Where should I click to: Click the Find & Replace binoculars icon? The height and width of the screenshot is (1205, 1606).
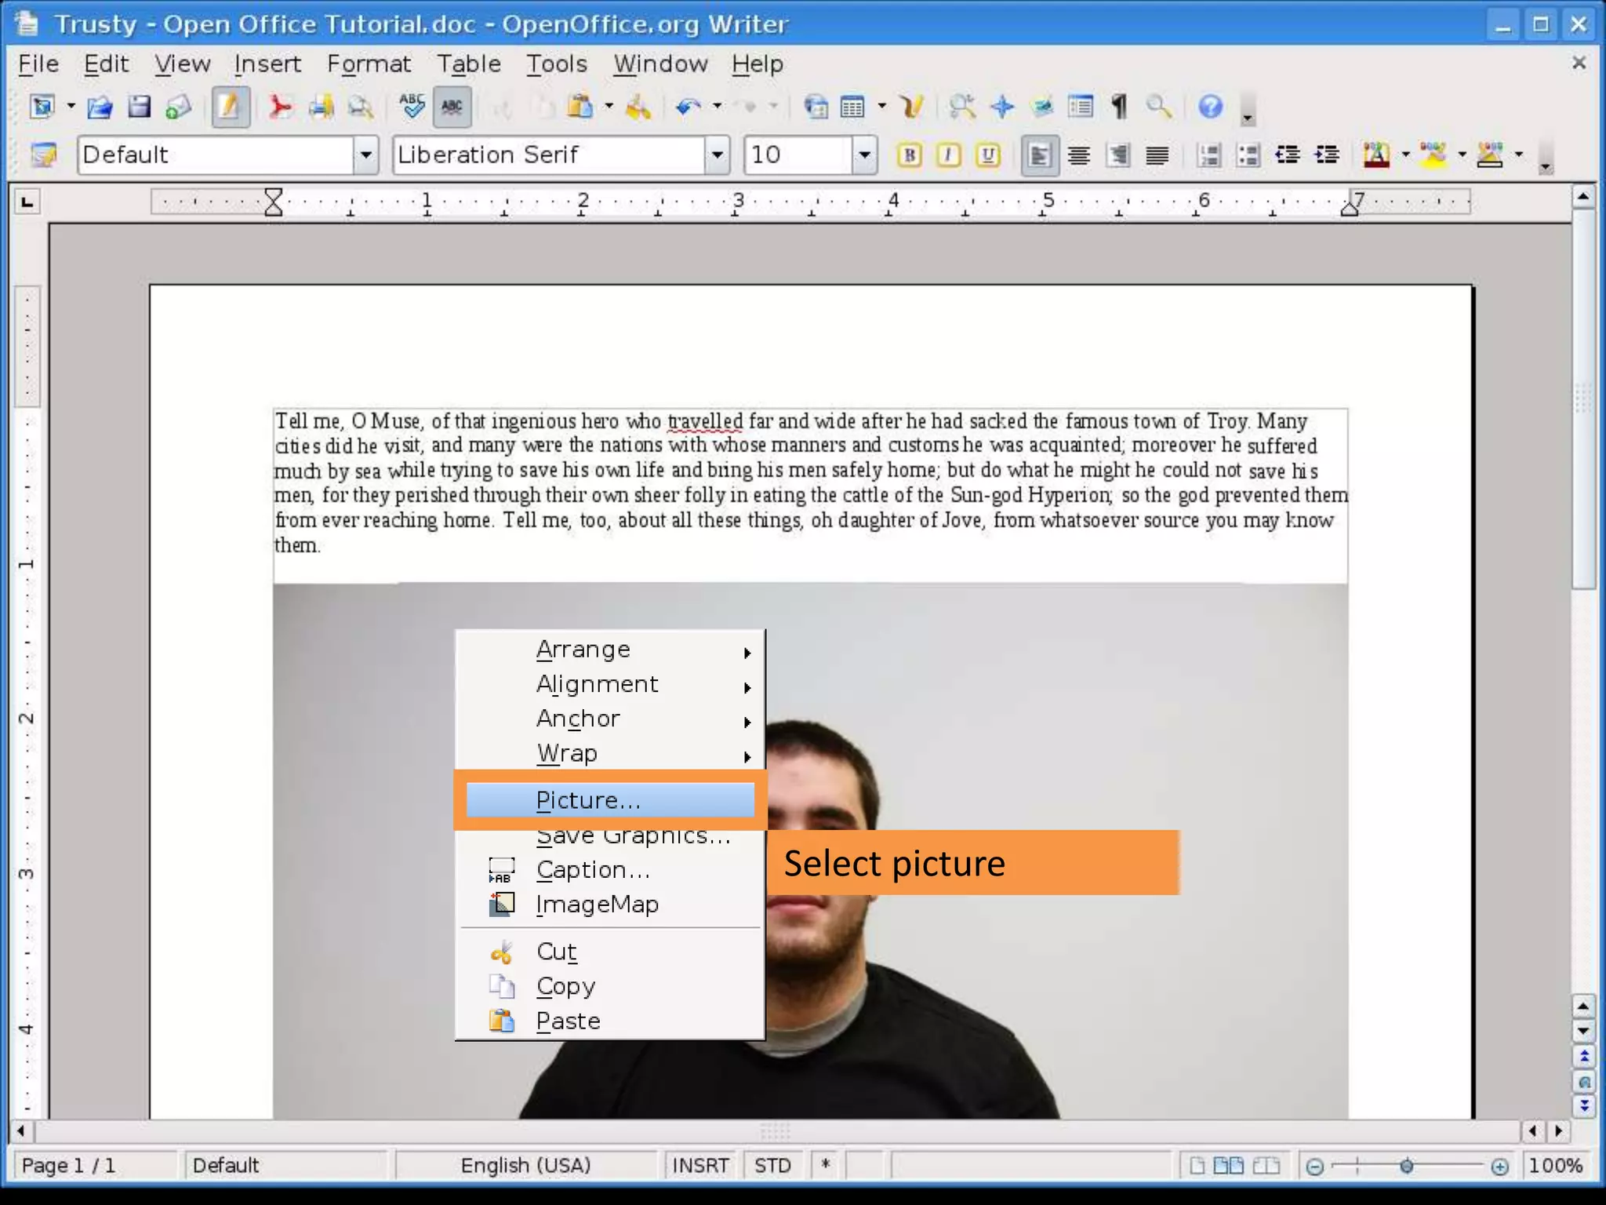[x=962, y=107]
